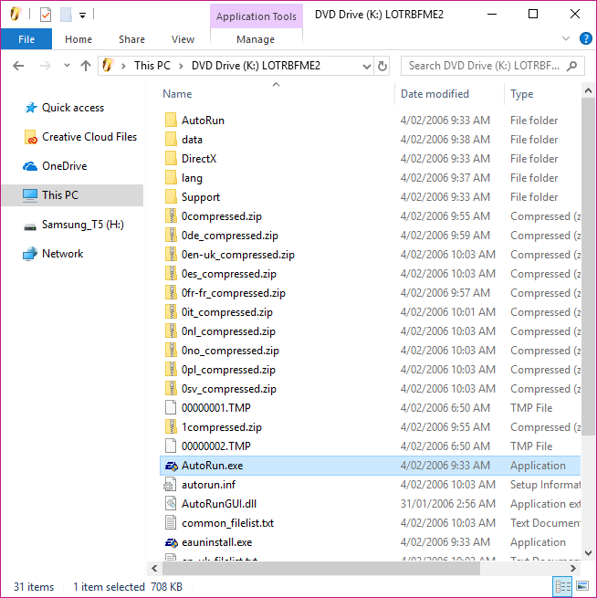
Task: Select the 0nl_compressed.zip file name
Action: (228, 331)
